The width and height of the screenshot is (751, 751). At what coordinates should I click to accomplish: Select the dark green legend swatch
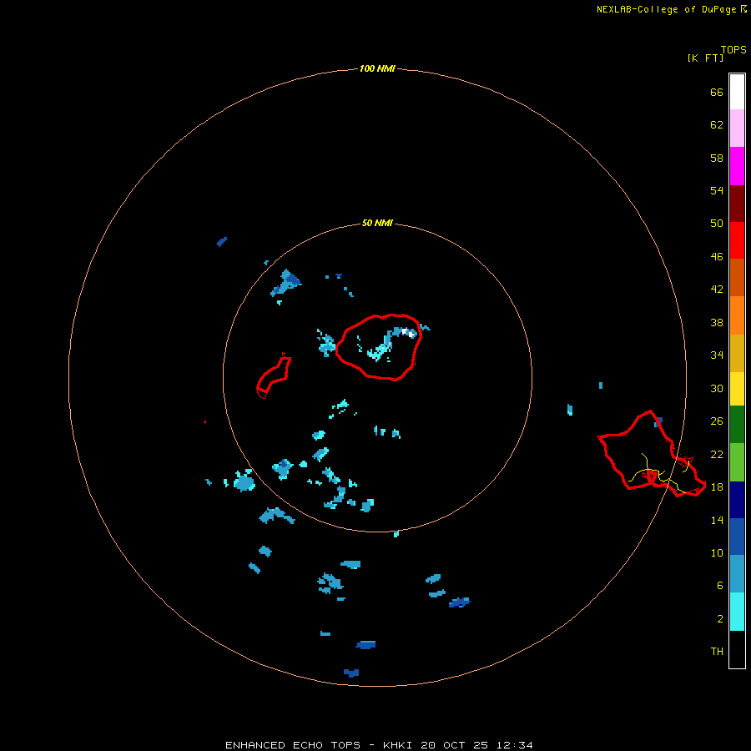737,425
